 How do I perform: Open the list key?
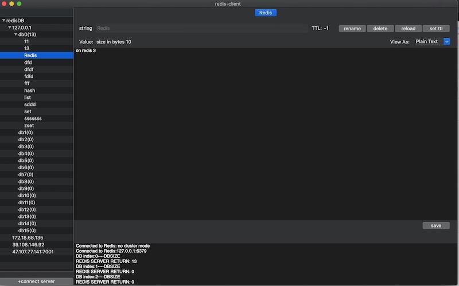[x=28, y=97]
